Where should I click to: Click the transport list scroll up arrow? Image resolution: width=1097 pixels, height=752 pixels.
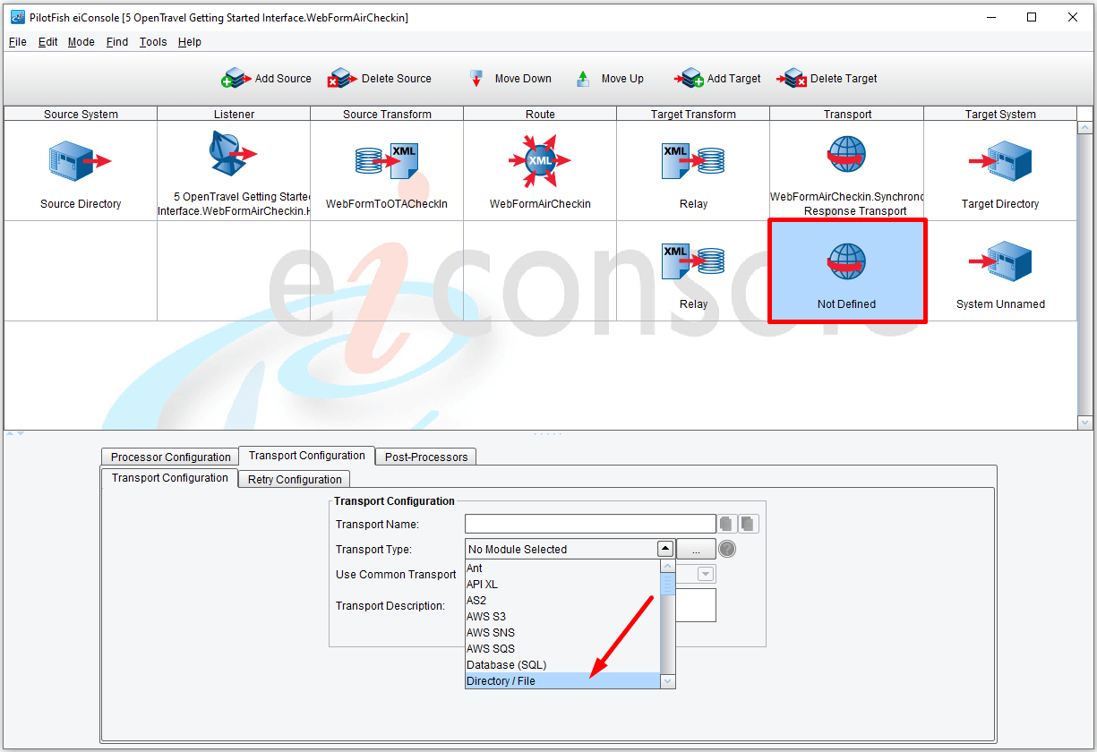coord(668,567)
